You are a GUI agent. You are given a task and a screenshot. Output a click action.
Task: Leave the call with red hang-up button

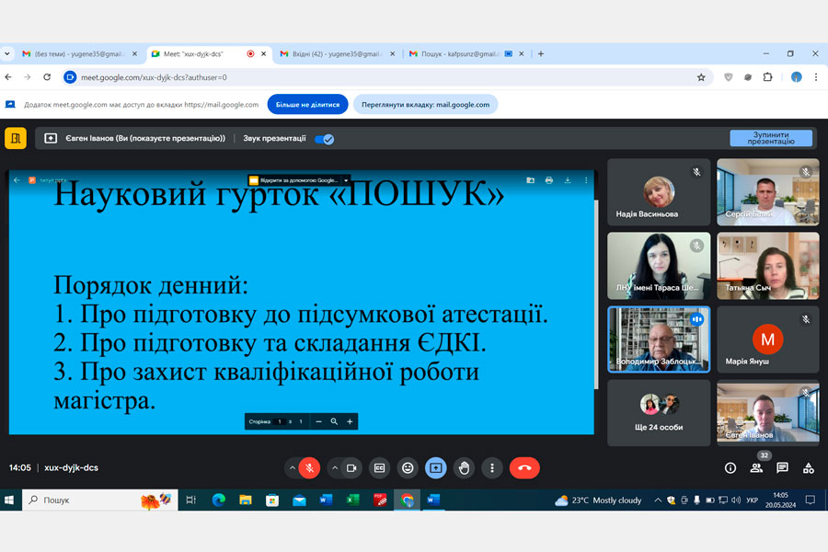click(x=524, y=468)
